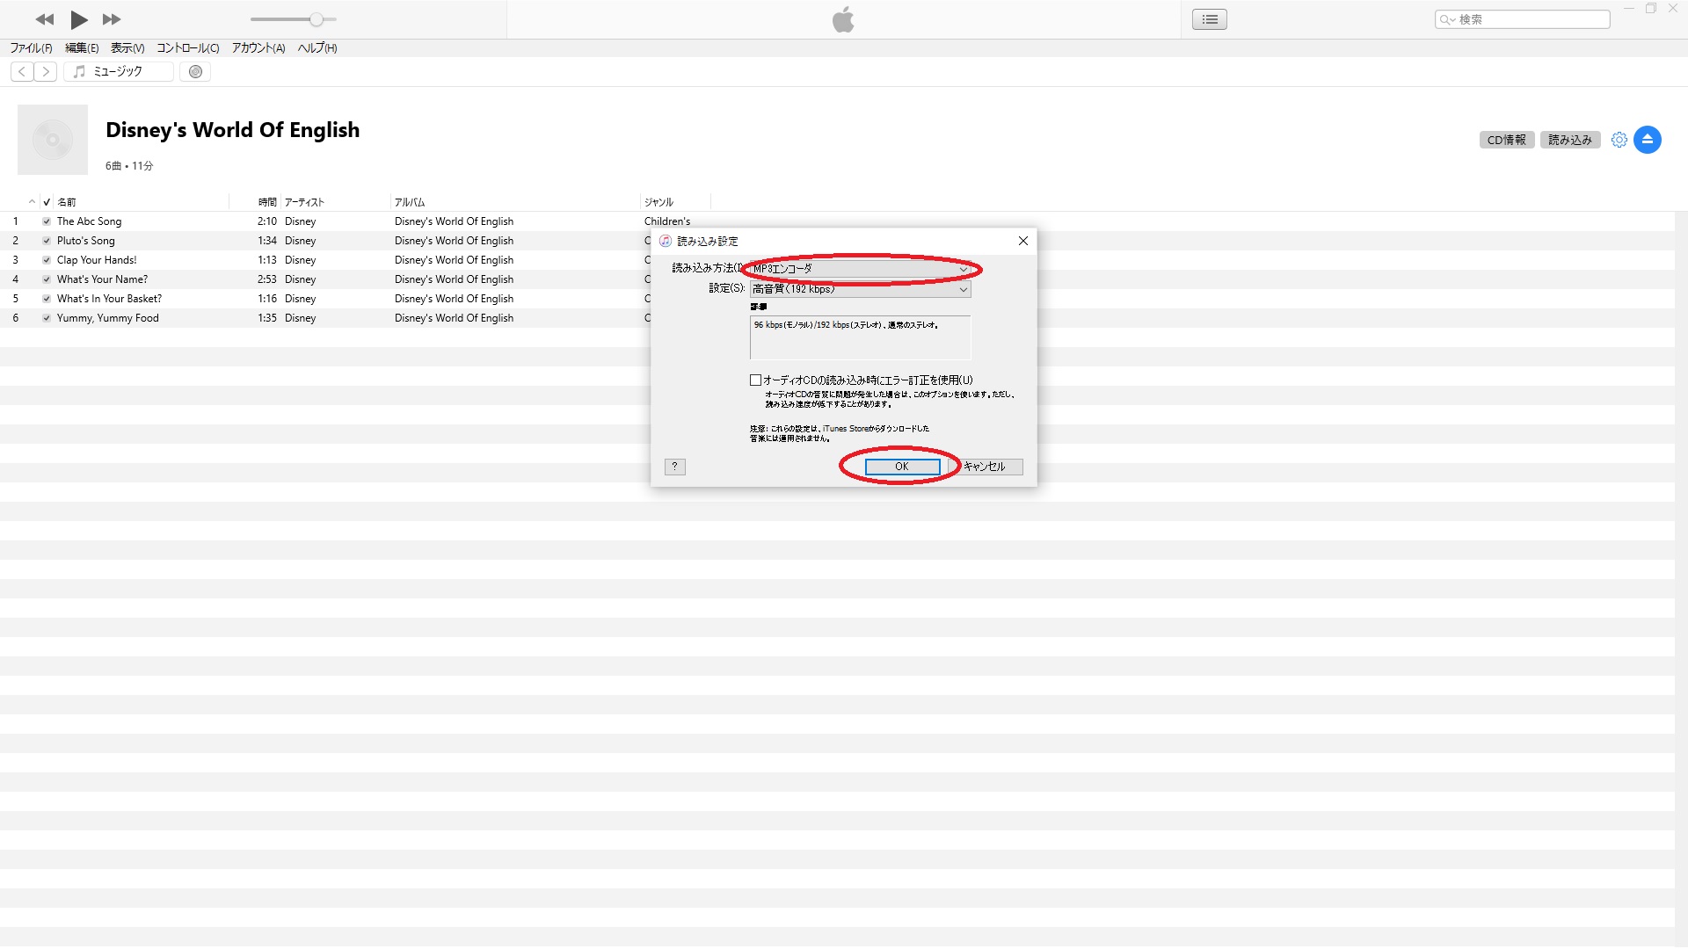Image resolution: width=1688 pixels, height=949 pixels.
Task: Adjust the volume slider knob
Action: coord(316,19)
